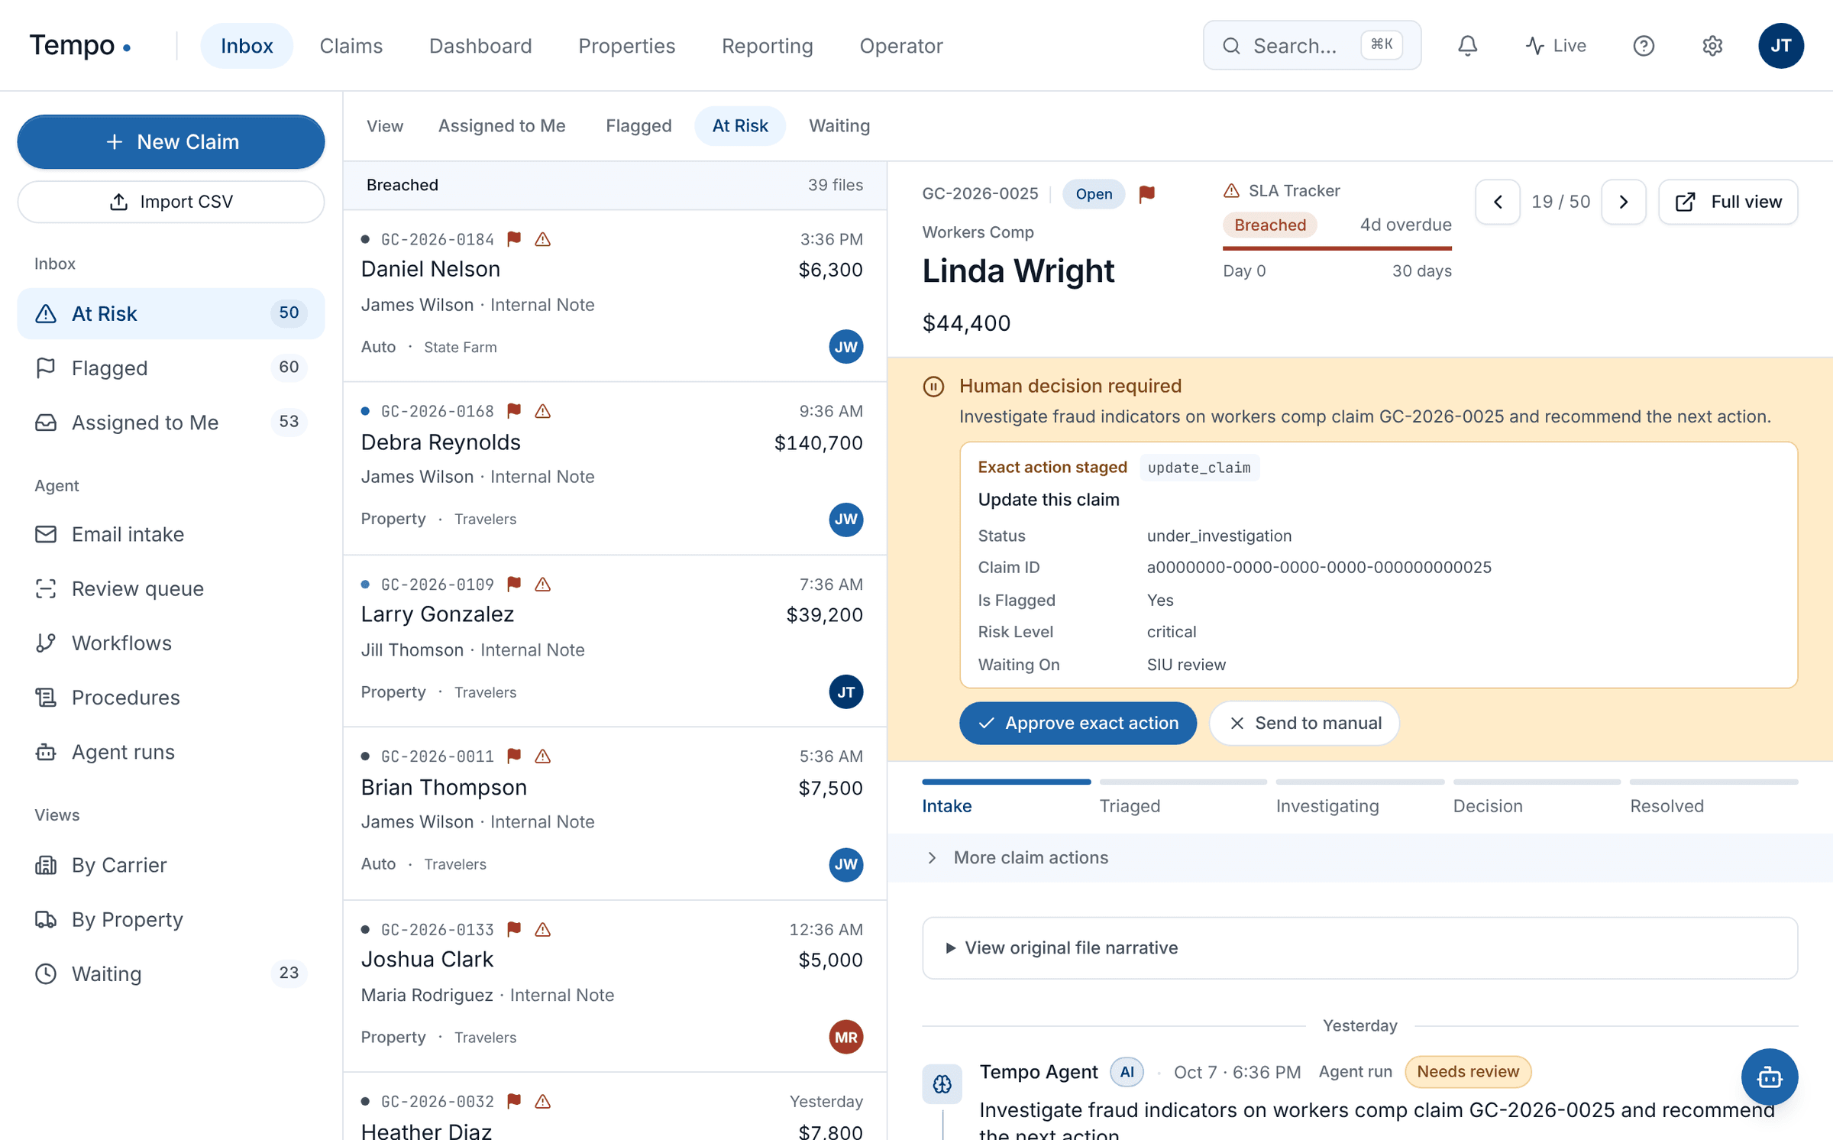
Task: Select sidebar Assigned to Me inbox
Action: click(171, 422)
